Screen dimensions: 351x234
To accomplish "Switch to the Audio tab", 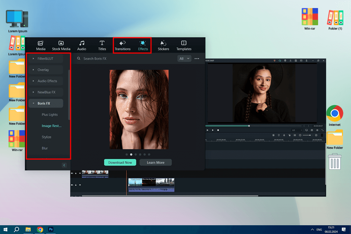I will click(82, 45).
